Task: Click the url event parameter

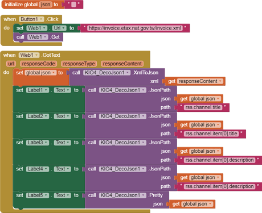Action: point(11,64)
